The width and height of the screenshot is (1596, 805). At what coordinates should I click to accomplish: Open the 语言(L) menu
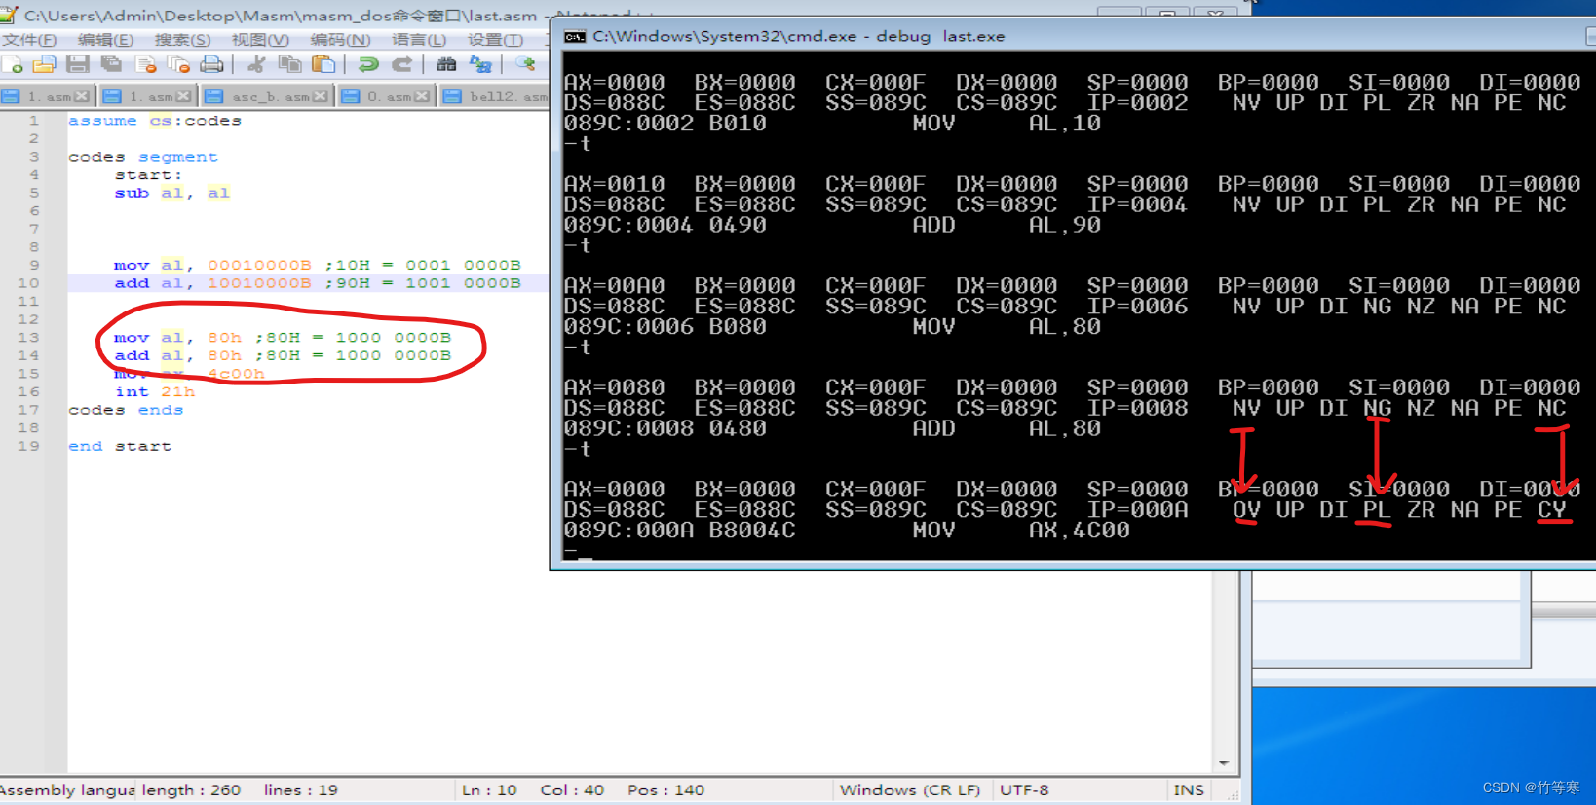click(419, 40)
